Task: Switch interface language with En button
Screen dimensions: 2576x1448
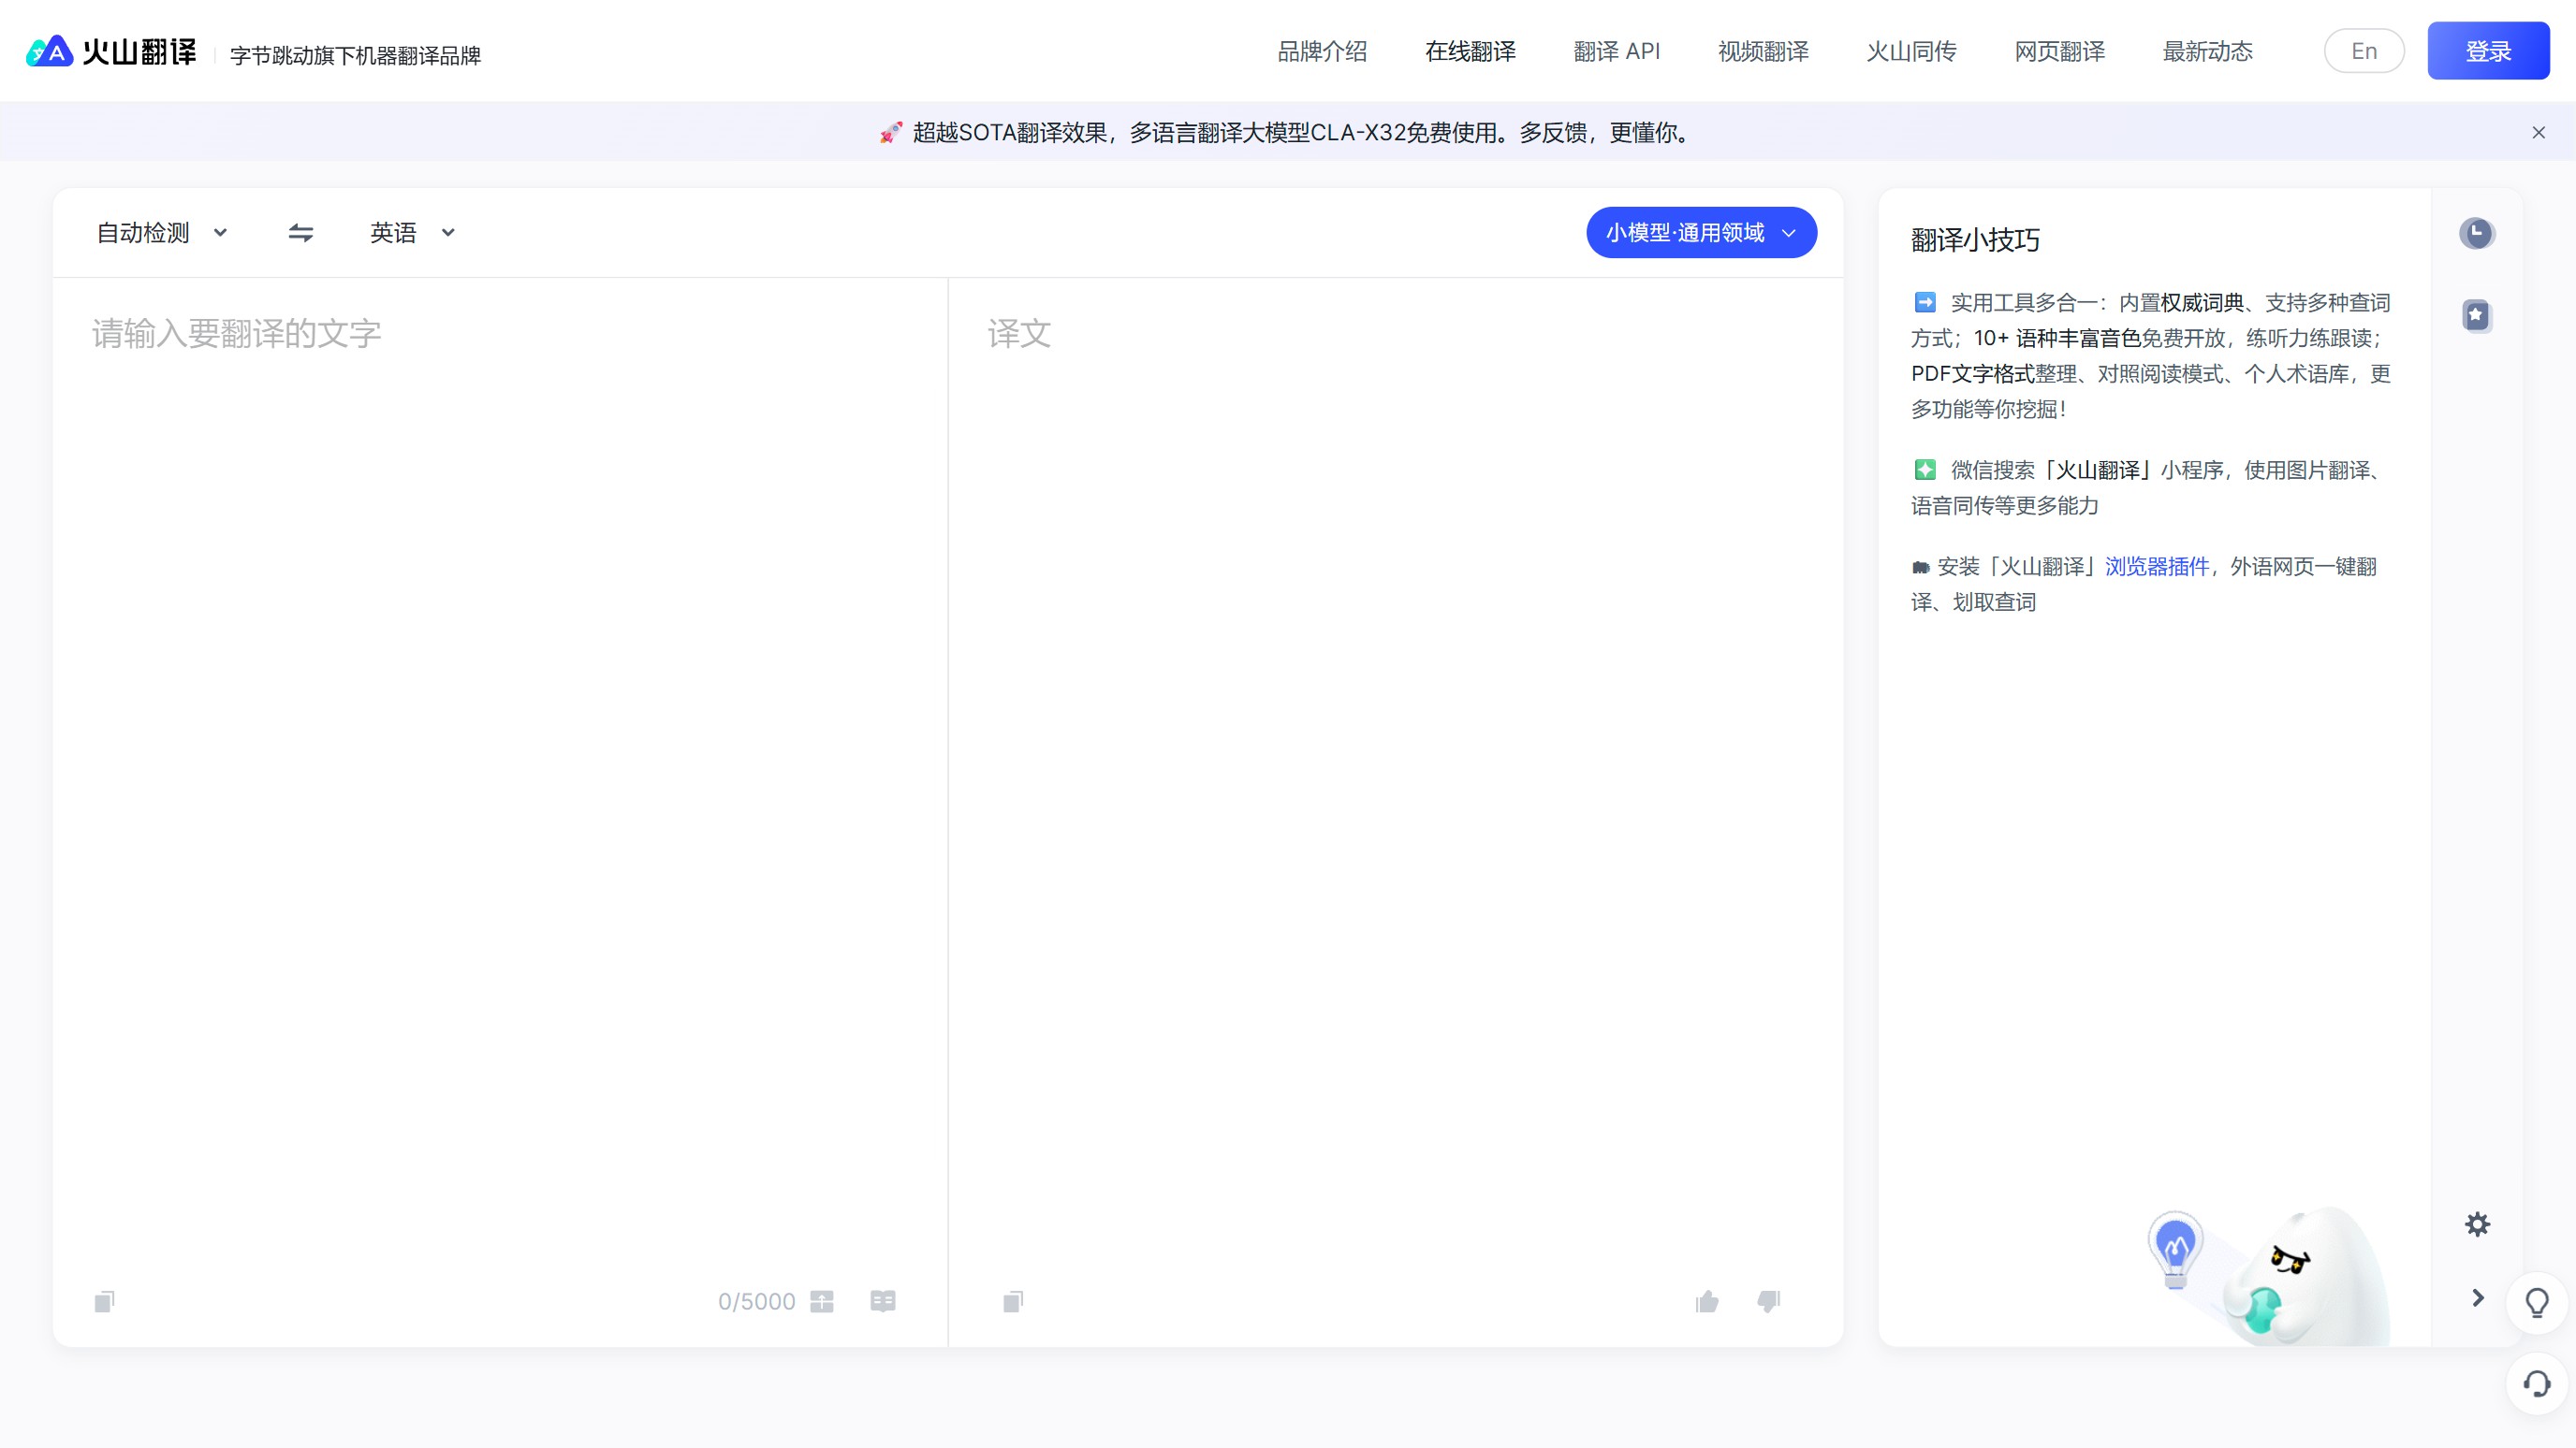Action: coord(2364,50)
